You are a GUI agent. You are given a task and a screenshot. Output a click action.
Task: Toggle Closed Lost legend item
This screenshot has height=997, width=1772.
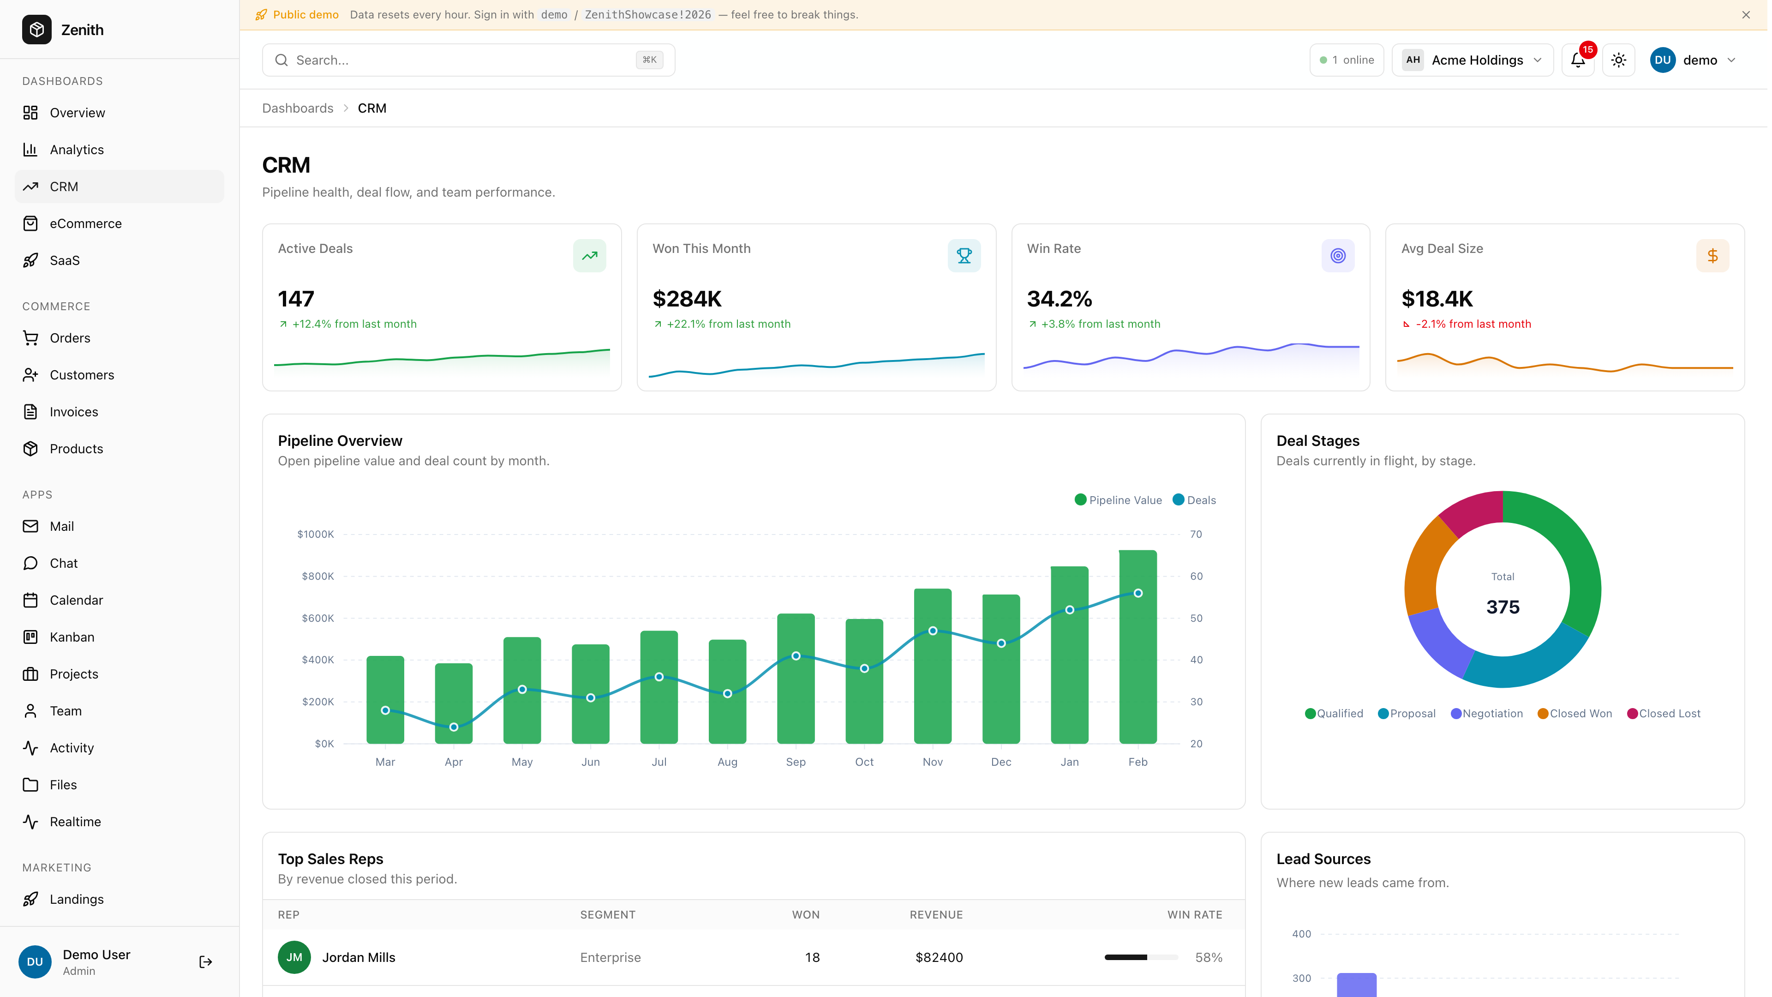(1663, 714)
